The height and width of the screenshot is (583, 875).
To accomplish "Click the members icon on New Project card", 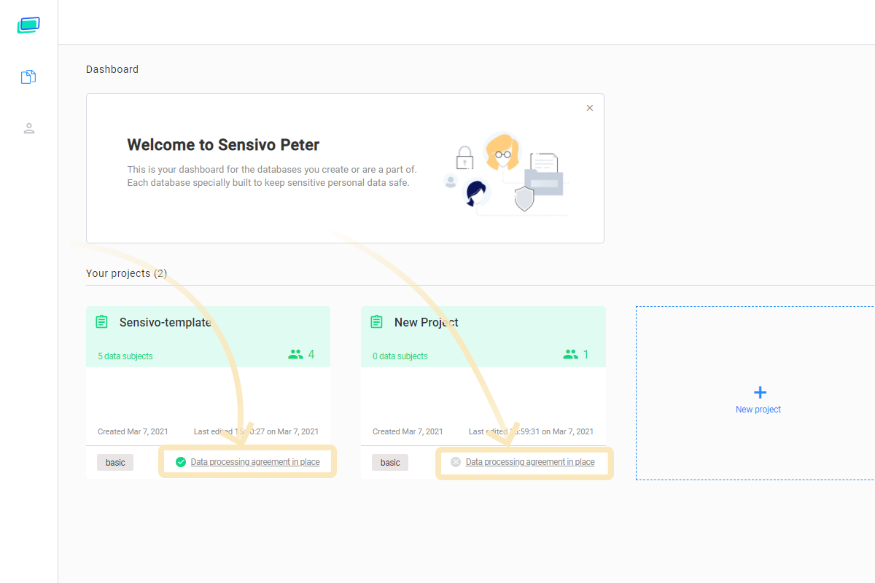I will 570,354.
